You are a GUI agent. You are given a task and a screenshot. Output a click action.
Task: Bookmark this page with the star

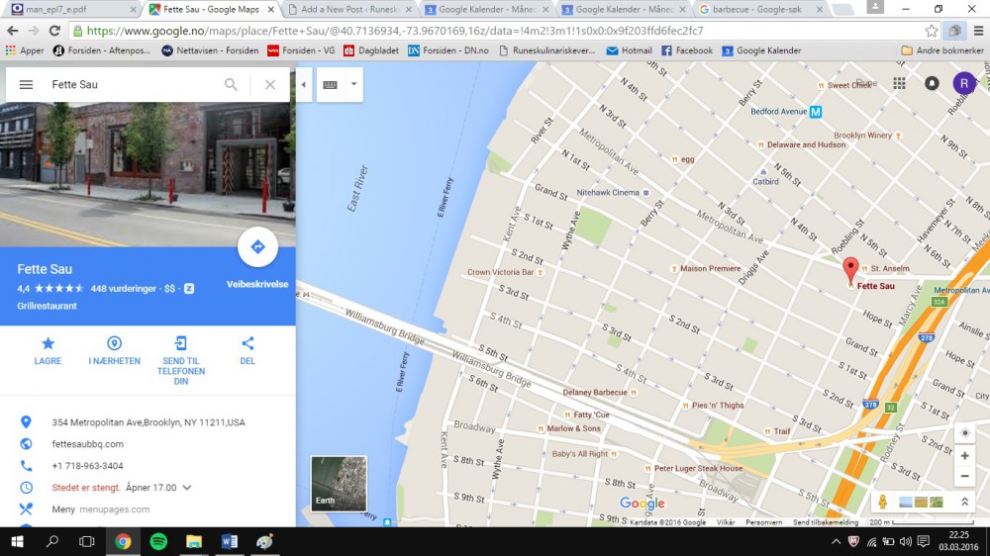pos(932,31)
